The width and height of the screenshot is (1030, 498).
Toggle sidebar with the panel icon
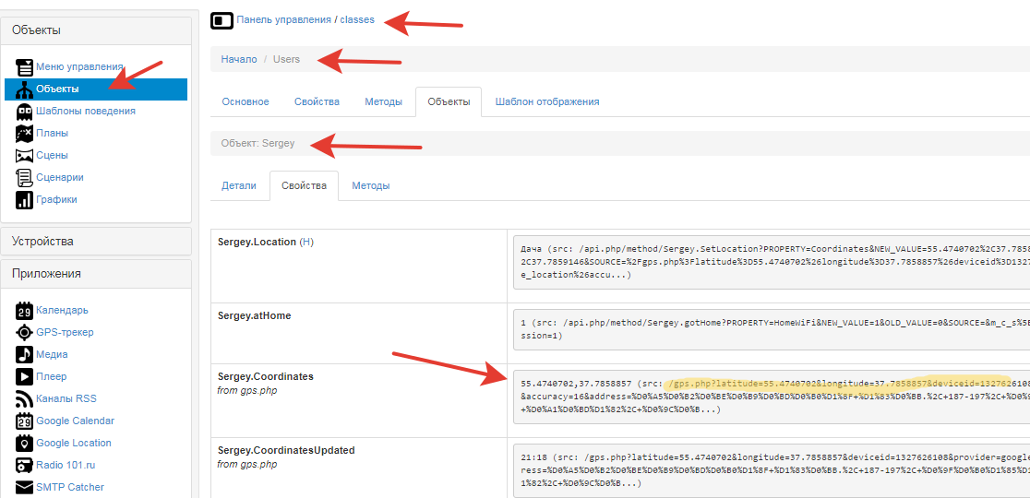pos(222,20)
